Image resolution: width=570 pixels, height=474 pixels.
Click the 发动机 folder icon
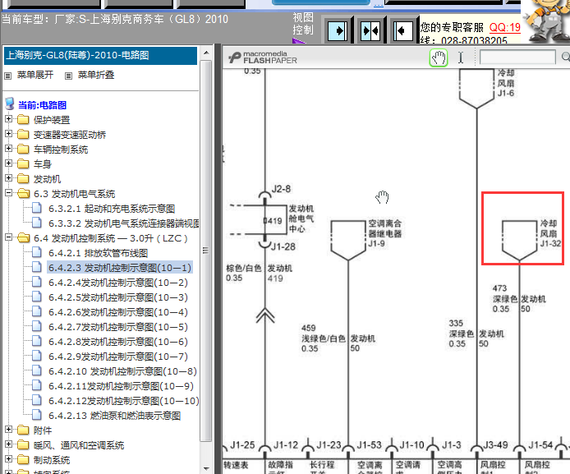pyautogui.click(x=23, y=178)
